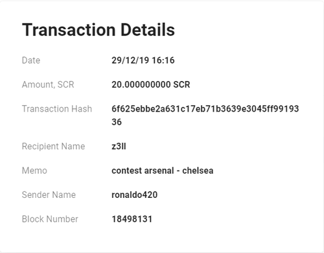Click the Date label
The image size is (324, 253).
[x=31, y=60]
